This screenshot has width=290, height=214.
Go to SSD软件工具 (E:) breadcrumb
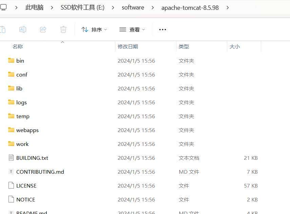(82, 7)
